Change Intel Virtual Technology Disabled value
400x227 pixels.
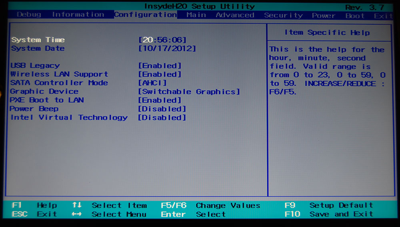[x=162, y=118]
